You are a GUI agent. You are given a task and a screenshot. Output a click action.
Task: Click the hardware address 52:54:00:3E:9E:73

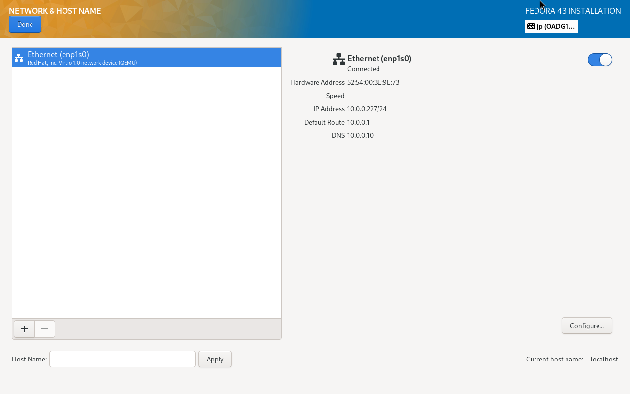pos(373,82)
